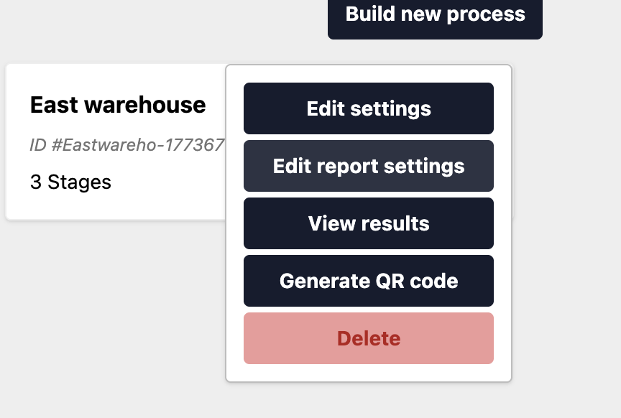Click the East warehouse heading text
The width and height of the screenshot is (621, 418).
click(x=118, y=105)
